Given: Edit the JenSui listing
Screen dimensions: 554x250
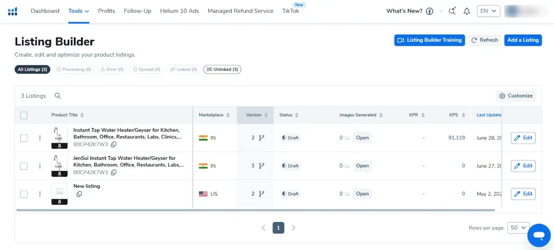Looking at the screenshot, I should coord(523,166).
